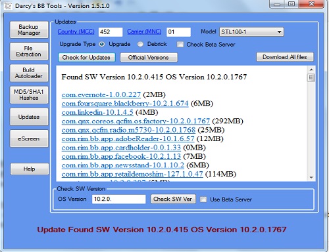Open the com.linkedin-10.1.4.5 link
This screenshot has width=329, height=252.
click(97, 112)
